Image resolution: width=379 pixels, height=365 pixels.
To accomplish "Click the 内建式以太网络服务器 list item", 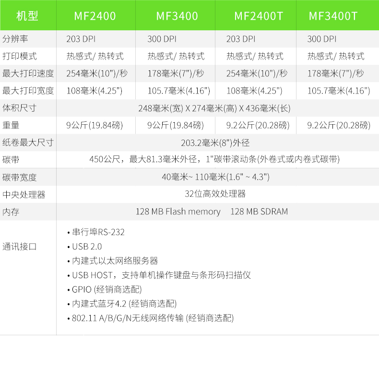I will pyautogui.click(x=113, y=261).
